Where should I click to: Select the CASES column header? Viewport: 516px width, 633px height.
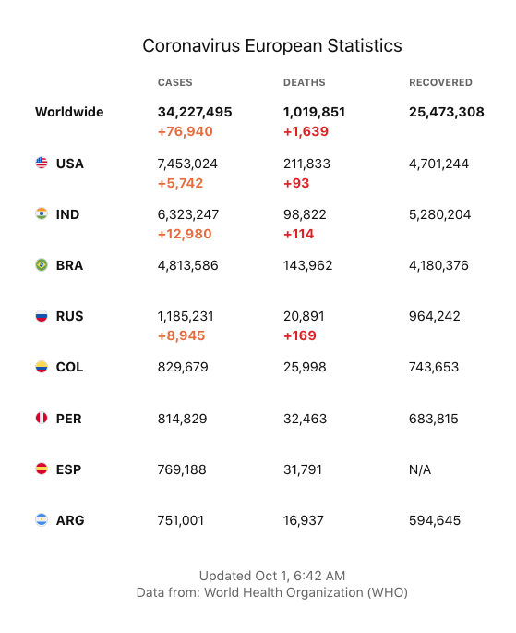175,82
